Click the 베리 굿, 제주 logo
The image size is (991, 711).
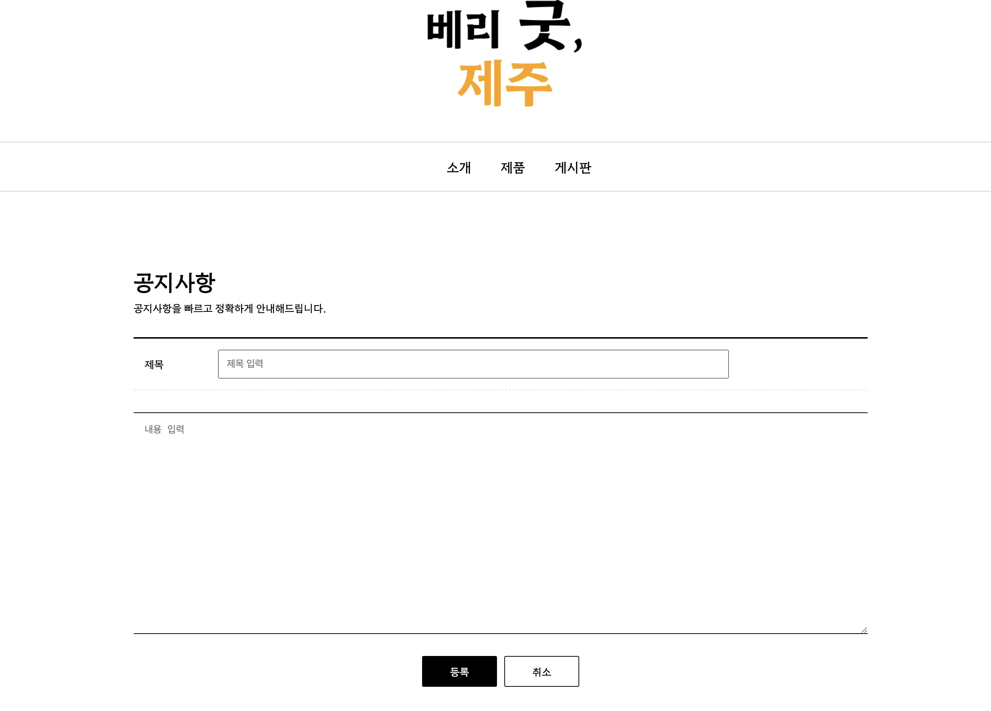(x=505, y=55)
